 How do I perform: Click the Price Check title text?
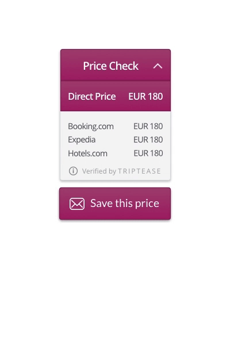point(111,66)
